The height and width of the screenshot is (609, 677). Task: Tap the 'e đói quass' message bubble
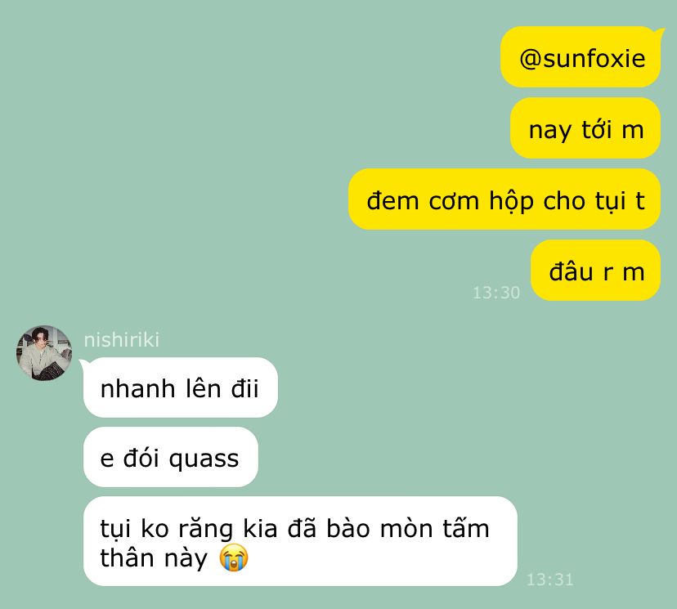pyautogui.click(x=171, y=457)
